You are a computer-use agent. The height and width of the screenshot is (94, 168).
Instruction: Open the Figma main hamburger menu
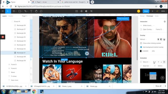tap(3, 11)
